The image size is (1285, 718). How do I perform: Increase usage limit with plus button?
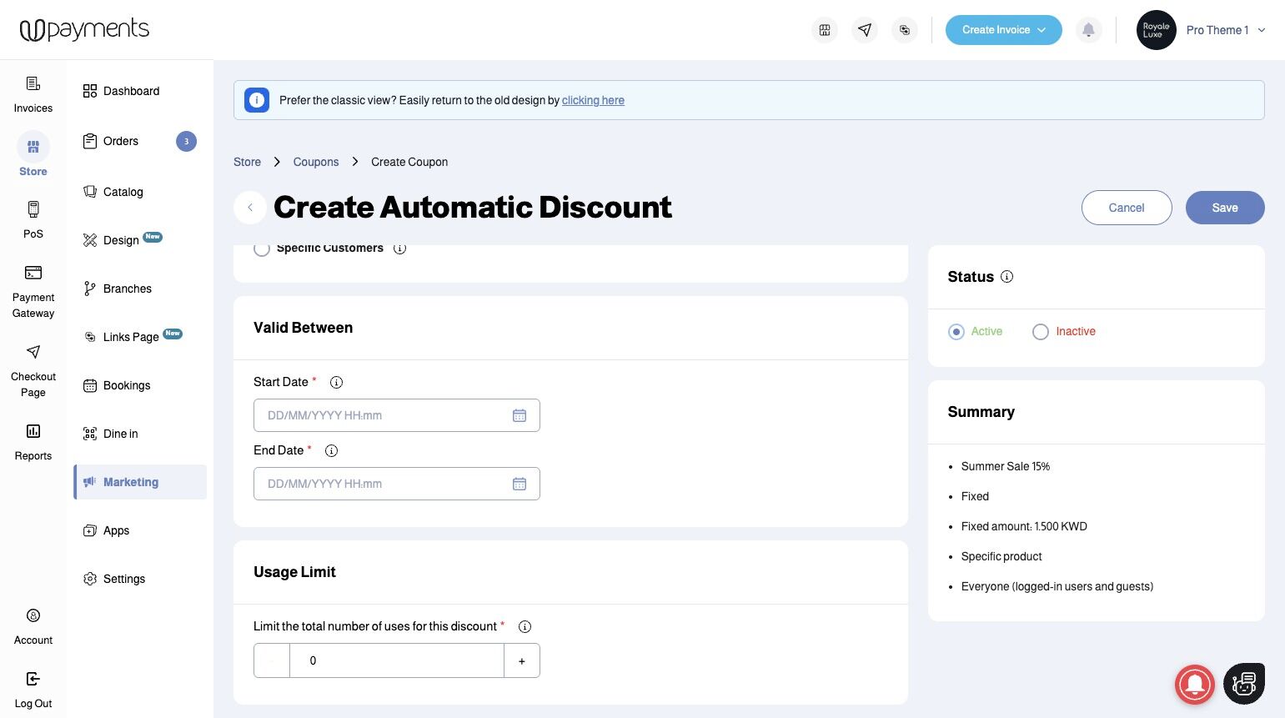coord(522,660)
